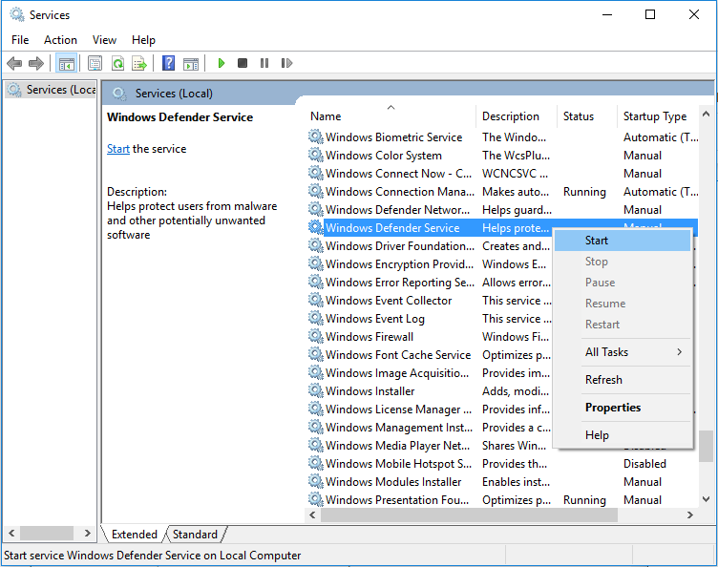Click the Services app icon in title bar
718x567 pixels.
click(17, 14)
